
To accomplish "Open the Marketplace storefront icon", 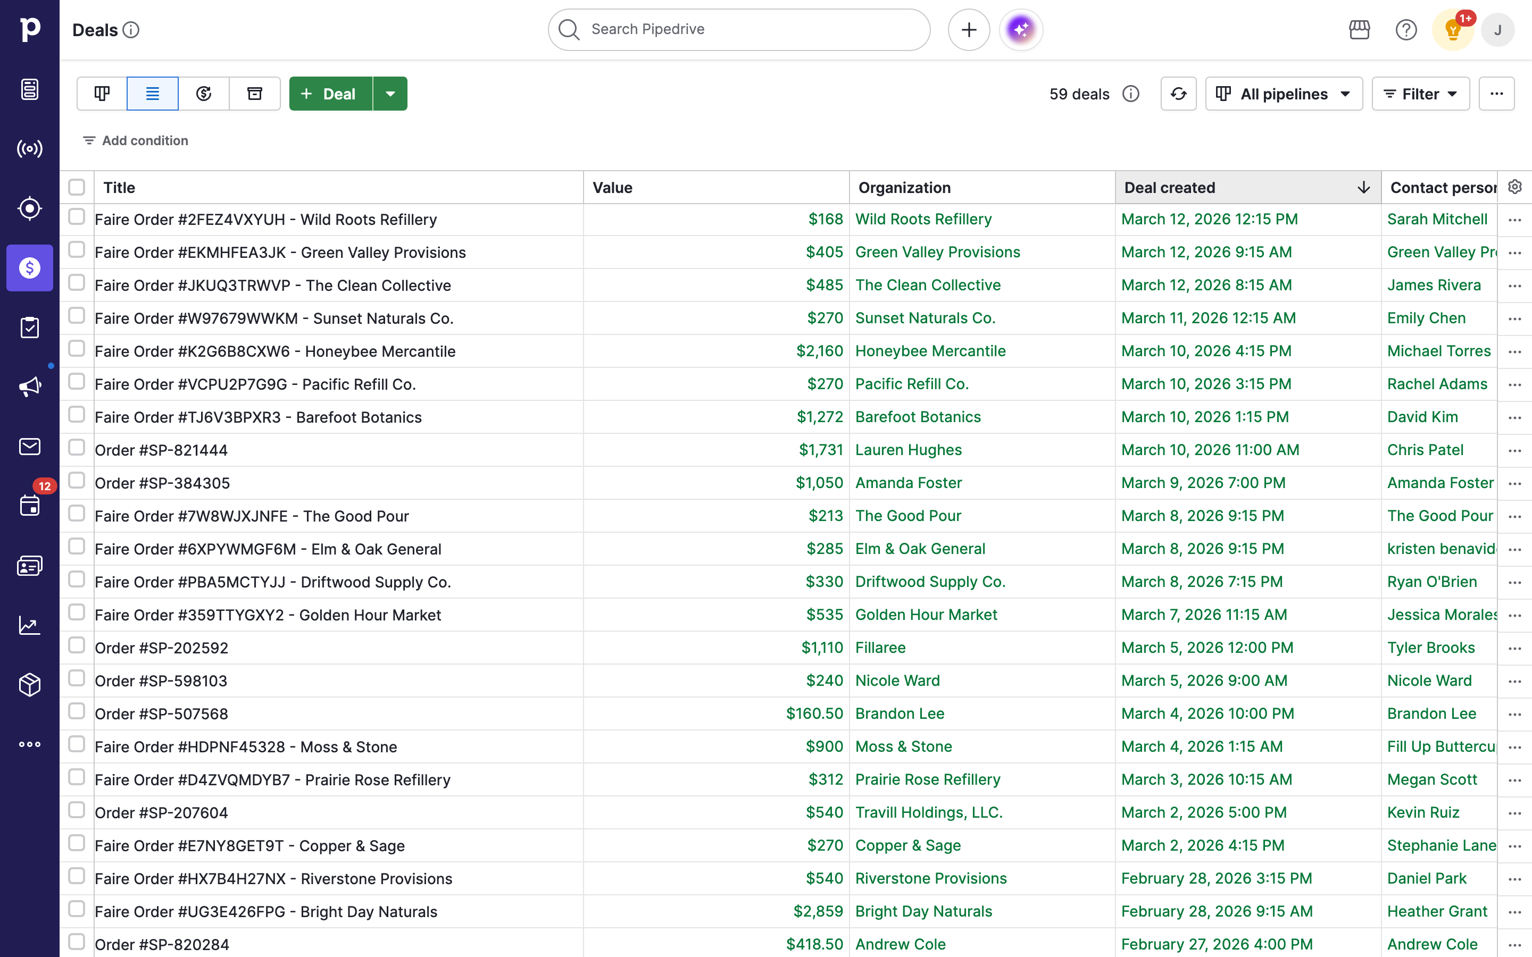I will pos(1359,30).
